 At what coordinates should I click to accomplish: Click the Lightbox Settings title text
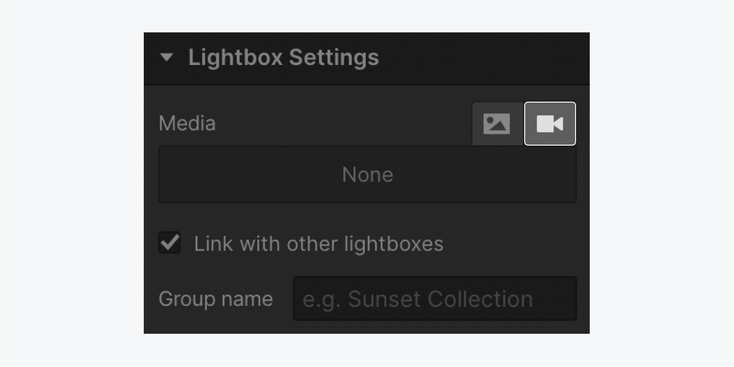[x=284, y=58]
